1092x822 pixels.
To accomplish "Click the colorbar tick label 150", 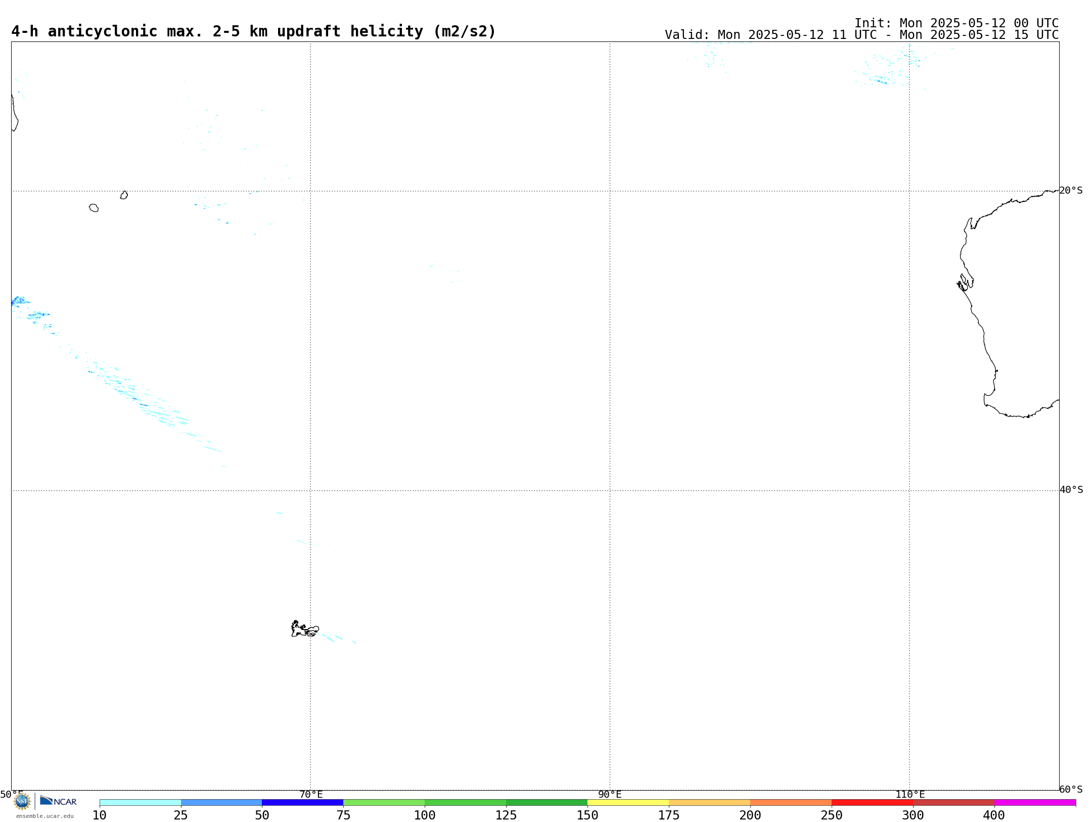I will 587,815.
